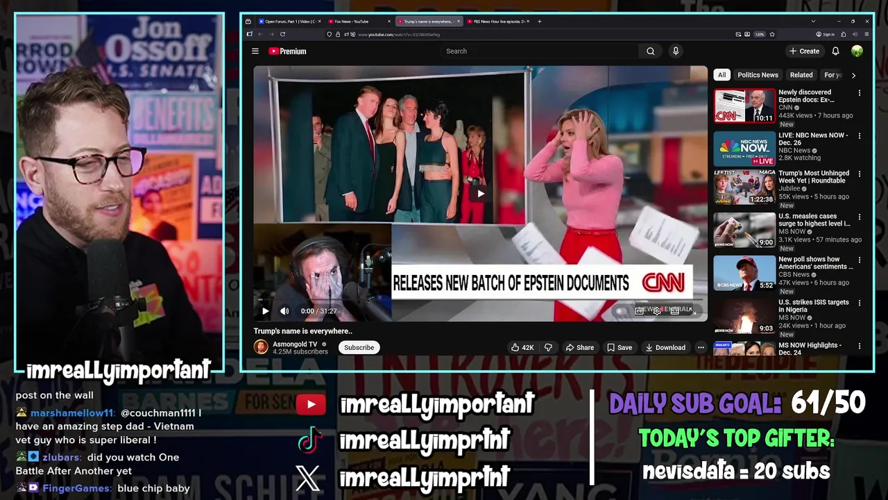Click the Create button

point(804,51)
